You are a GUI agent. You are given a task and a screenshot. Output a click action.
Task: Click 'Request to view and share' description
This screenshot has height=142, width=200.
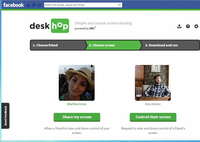coord(153,130)
